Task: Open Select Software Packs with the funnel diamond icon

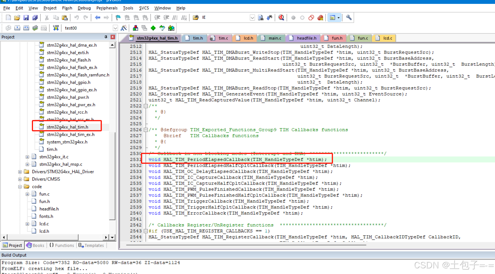Action: click(x=162, y=28)
